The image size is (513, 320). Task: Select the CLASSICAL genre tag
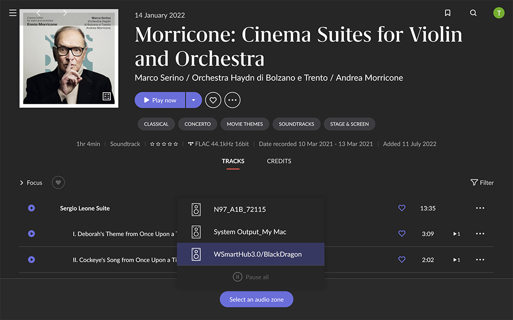pos(156,124)
